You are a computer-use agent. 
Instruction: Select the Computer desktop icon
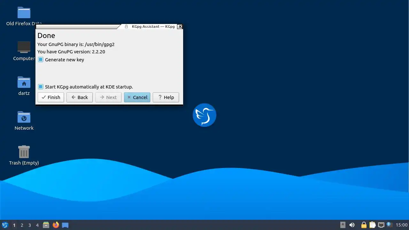coord(24,48)
